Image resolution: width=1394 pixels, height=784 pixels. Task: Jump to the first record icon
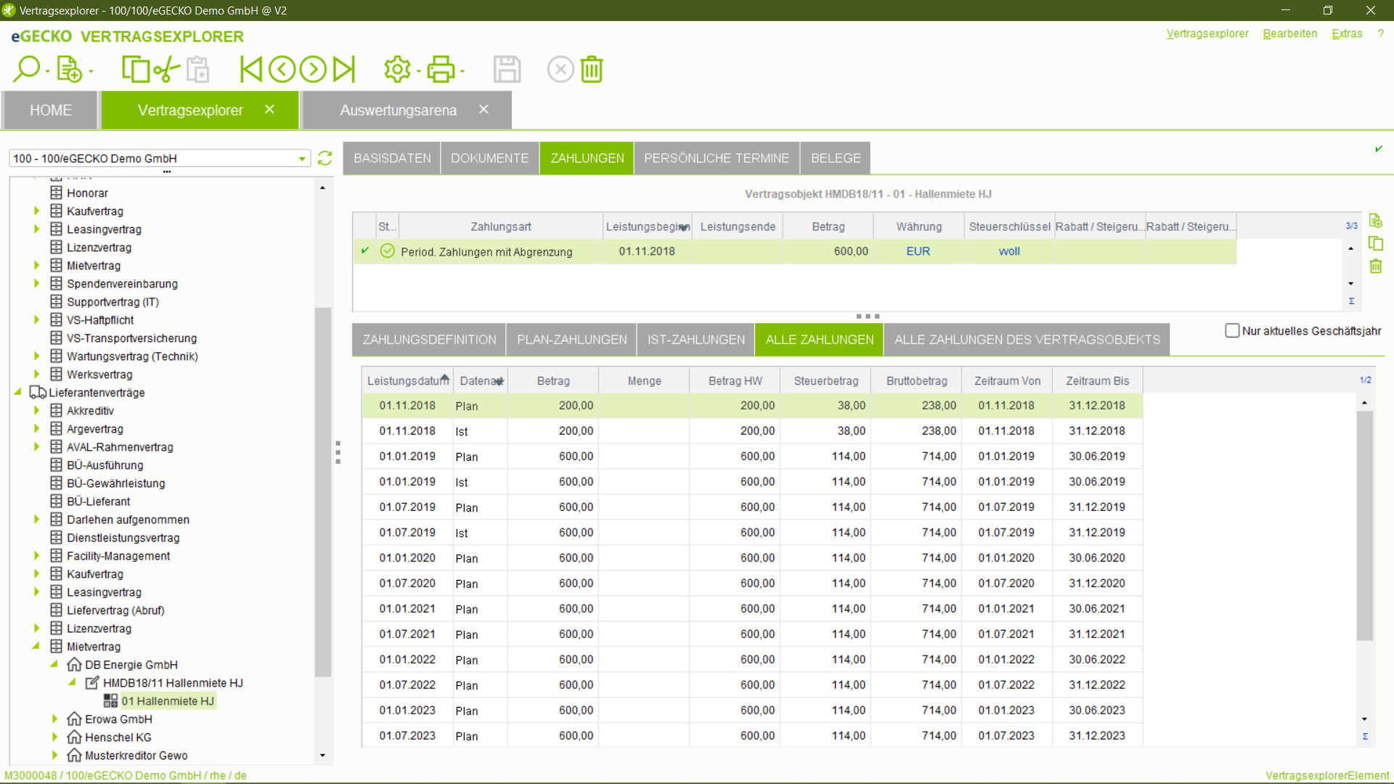coord(250,70)
